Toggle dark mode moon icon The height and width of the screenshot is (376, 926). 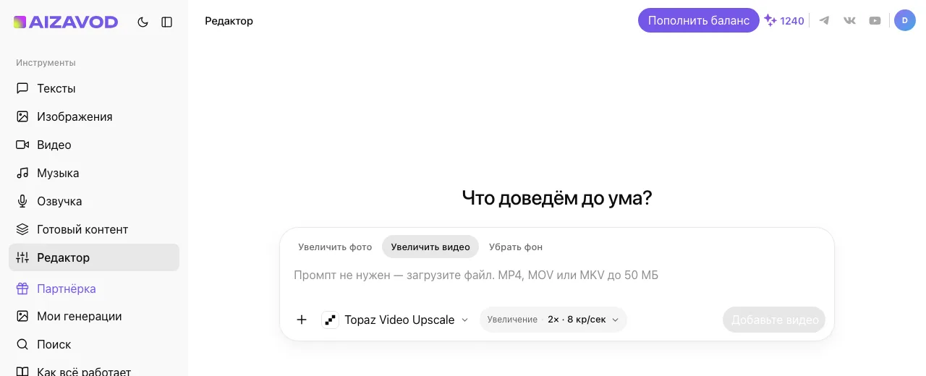pos(143,22)
